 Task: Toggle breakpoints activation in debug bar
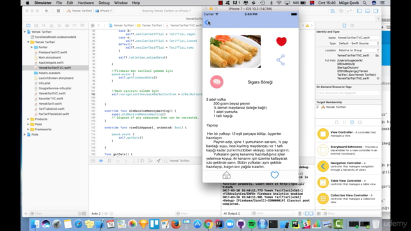(101, 161)
